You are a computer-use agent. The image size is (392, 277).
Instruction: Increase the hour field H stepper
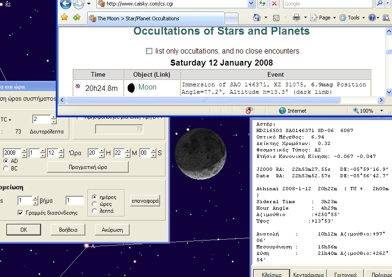[102, 151]
